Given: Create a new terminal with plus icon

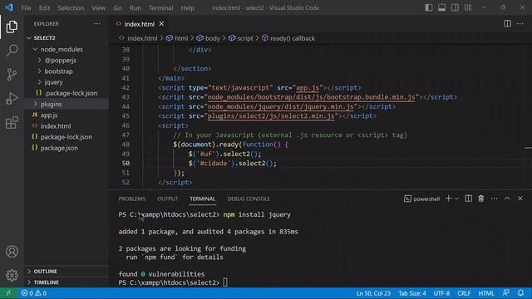Looking at the screenshot, I should pyautogui.click(x=449, y=199).
